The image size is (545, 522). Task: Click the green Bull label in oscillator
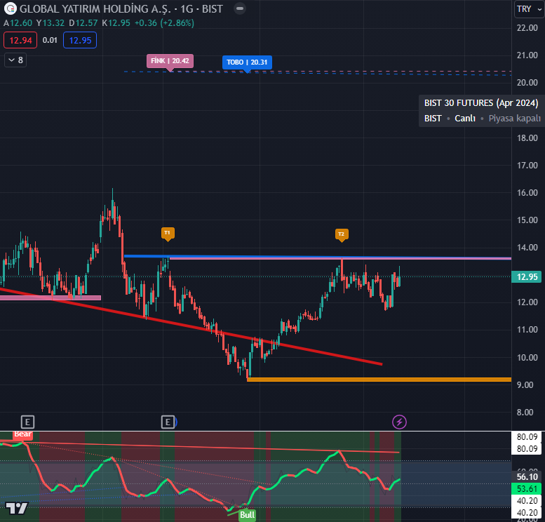248,515
